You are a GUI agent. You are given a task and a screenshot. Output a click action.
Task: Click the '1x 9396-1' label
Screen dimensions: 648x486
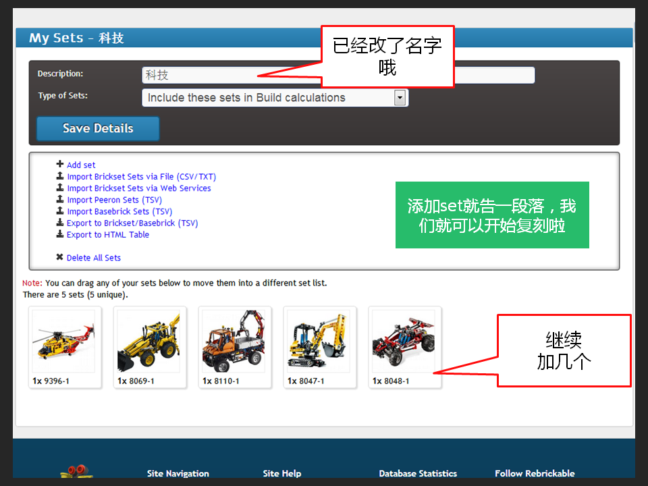[x=51, y=381]
